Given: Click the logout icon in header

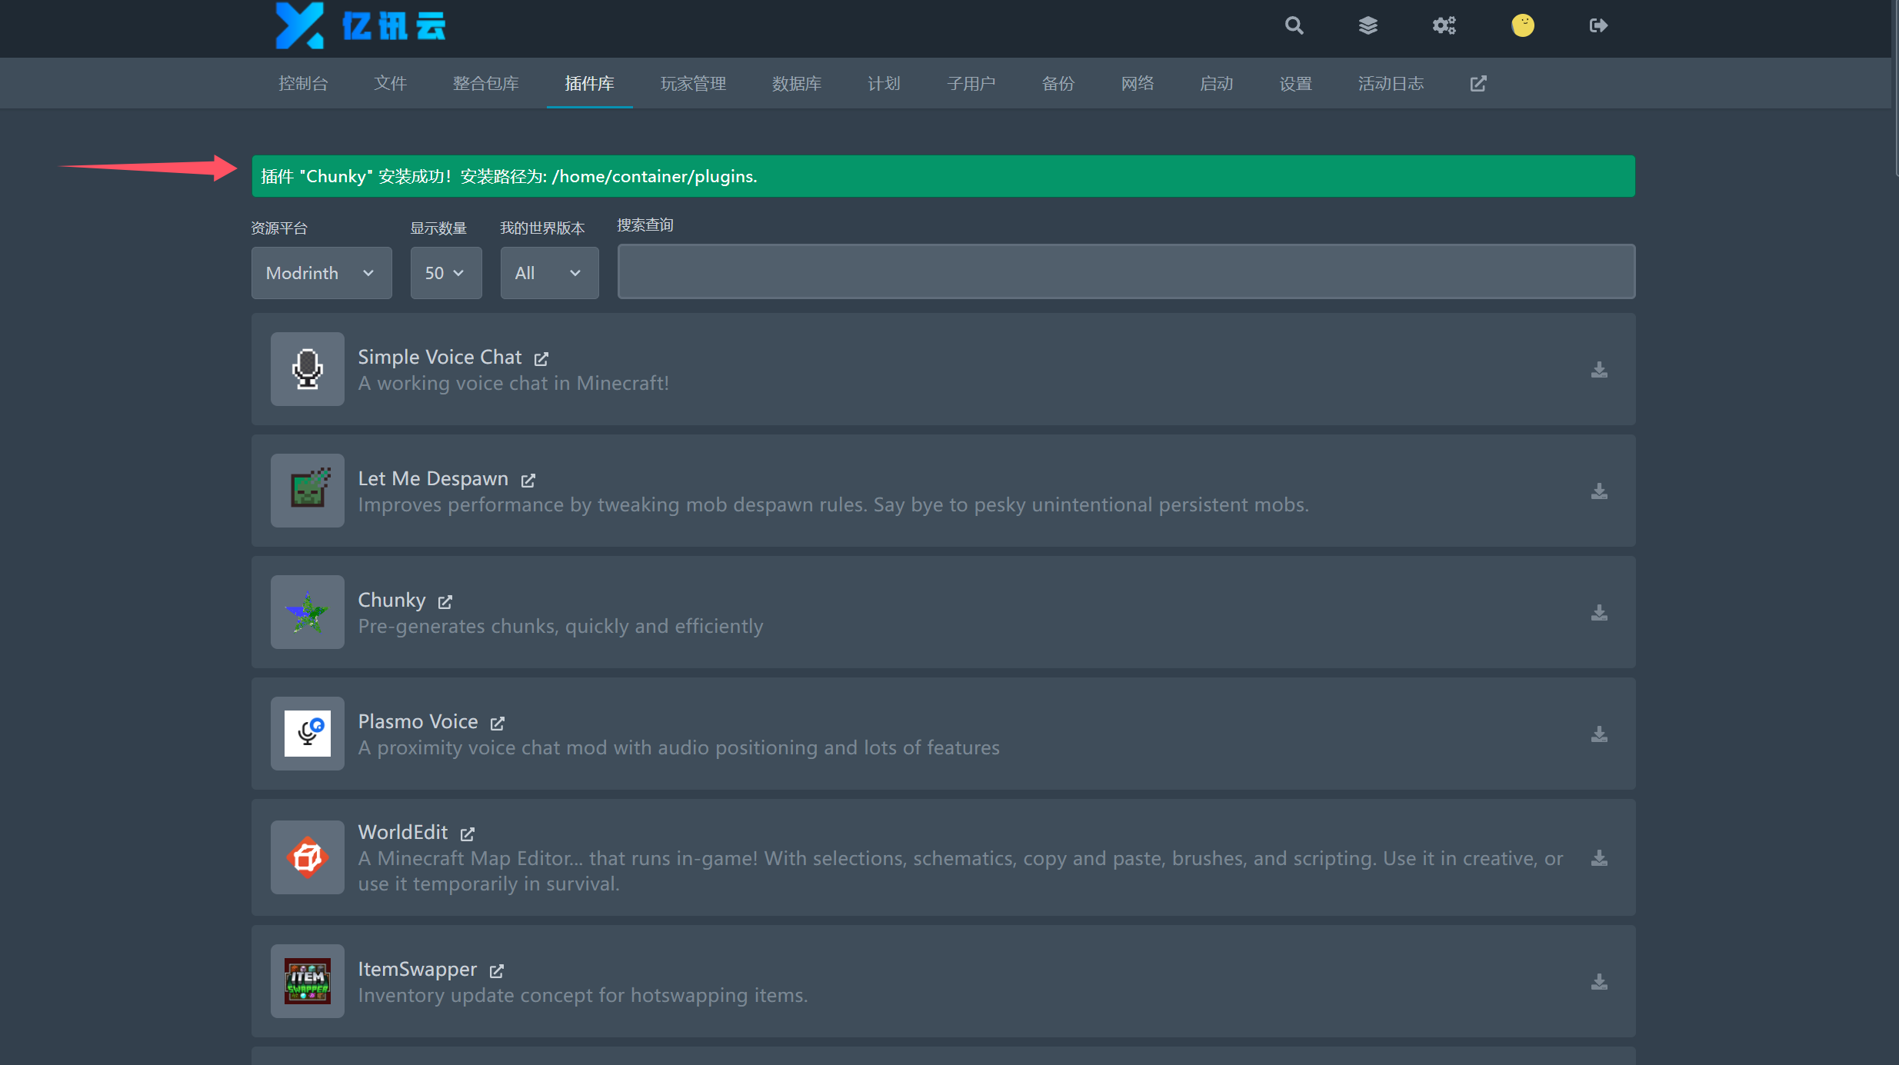Looking at the screenshot, I should pyautogui.click(x=1598, y=25).
